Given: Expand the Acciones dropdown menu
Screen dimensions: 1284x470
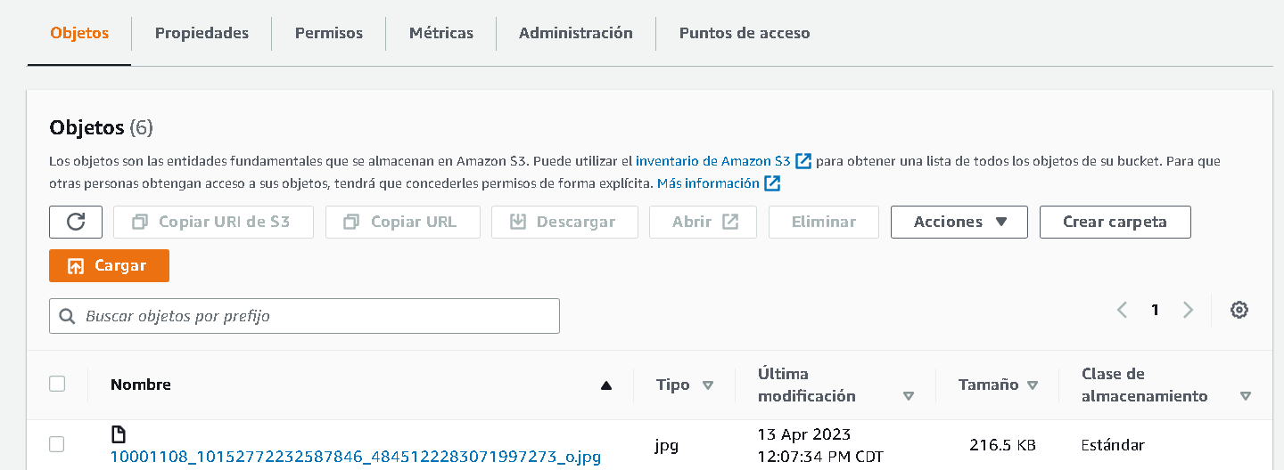Looking at the screenshot, I should click(959, 222).
